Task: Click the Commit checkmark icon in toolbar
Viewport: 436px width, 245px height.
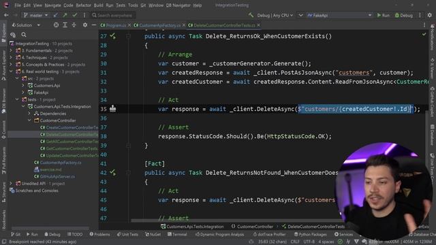Action: 74,15
